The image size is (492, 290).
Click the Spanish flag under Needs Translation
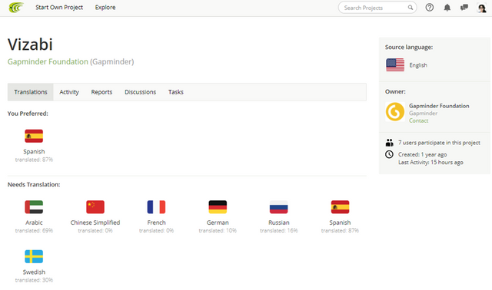point(340,207)
